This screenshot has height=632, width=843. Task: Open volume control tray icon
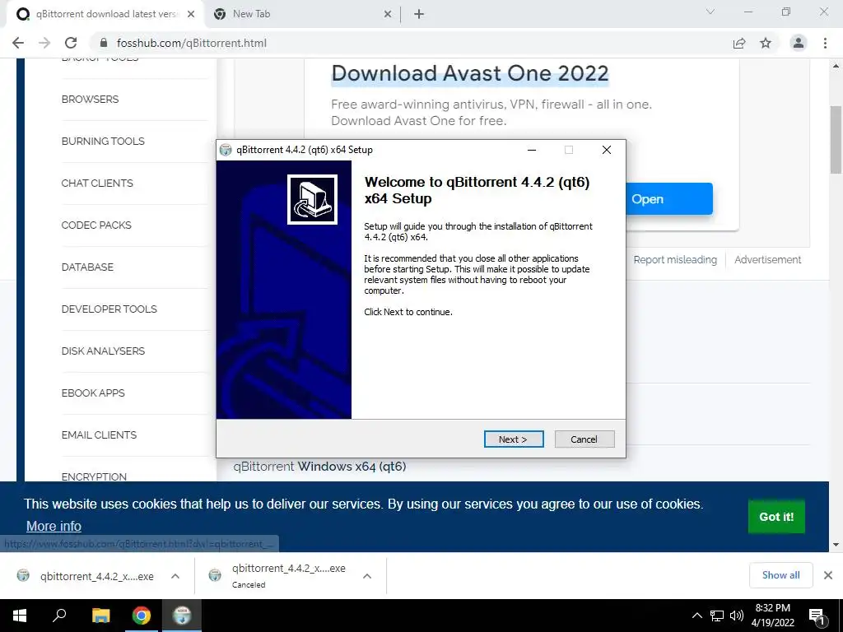(737, 616)
